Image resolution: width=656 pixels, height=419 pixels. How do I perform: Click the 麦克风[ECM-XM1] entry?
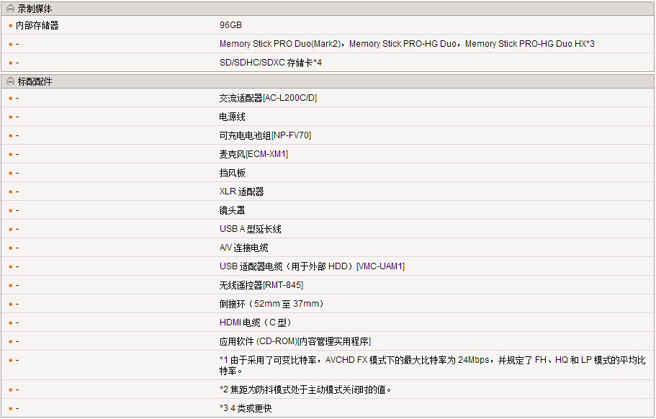click(x=253, y=154)
